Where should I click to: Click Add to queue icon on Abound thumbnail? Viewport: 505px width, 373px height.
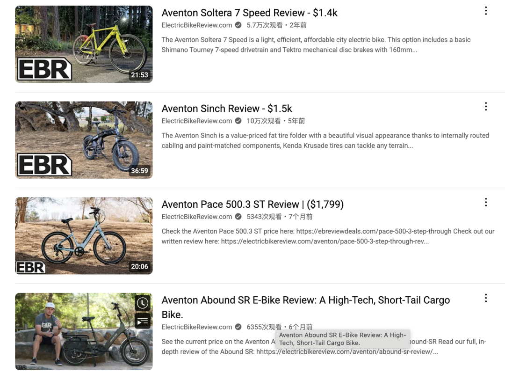point(142,321)
